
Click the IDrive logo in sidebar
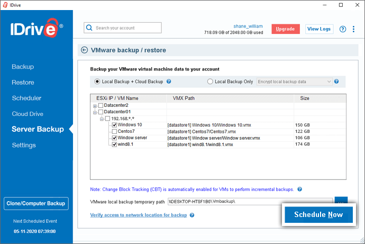tap(36, 29)
